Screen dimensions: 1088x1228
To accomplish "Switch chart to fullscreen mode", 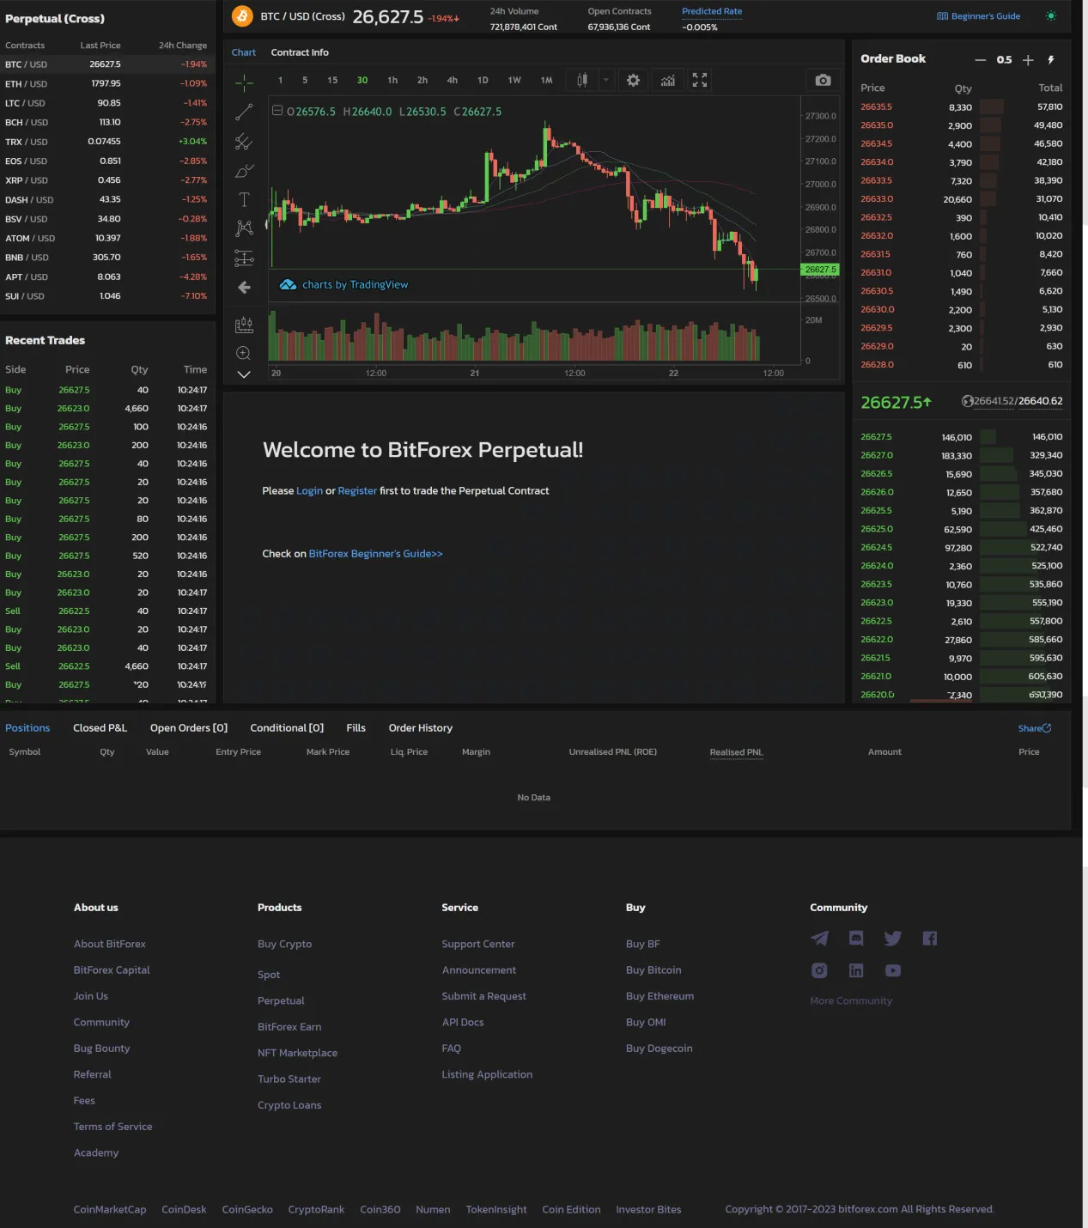I will point(700,80).
